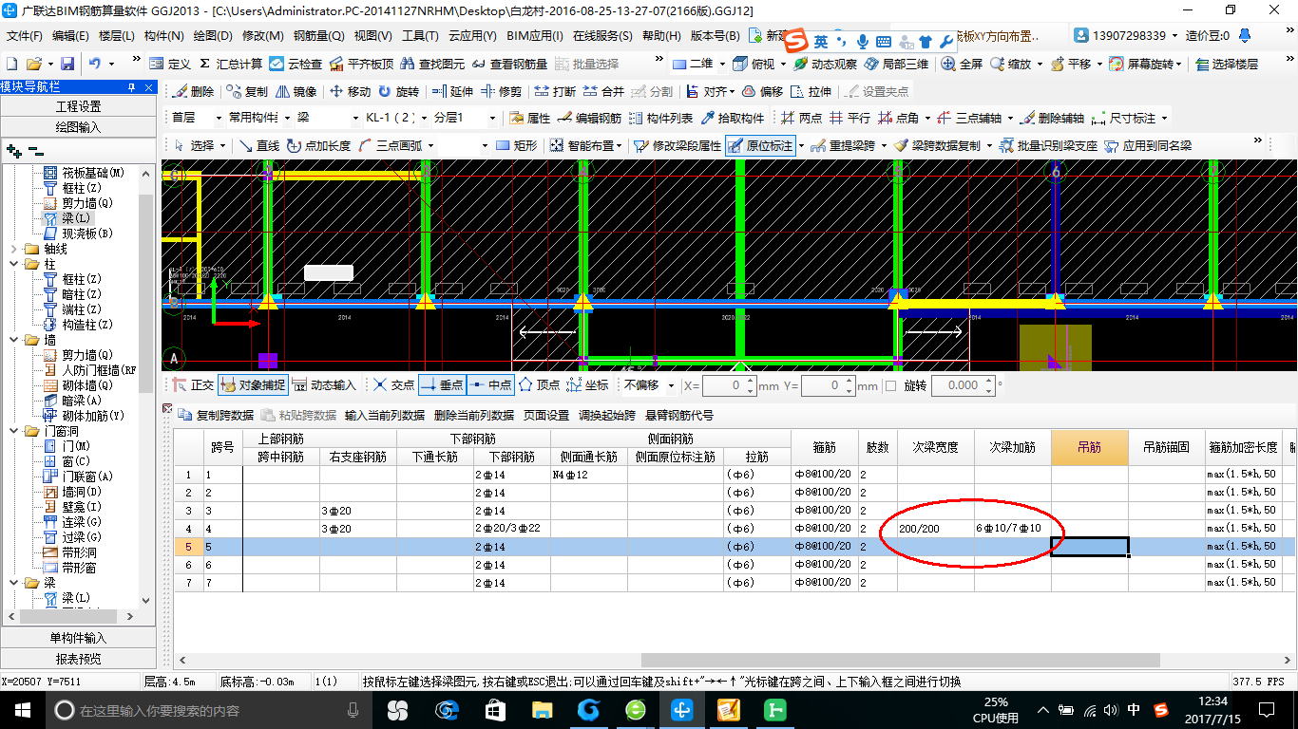Collapse the 门窗洞 tree folder

pyautogui.click(x=13, y=431)
